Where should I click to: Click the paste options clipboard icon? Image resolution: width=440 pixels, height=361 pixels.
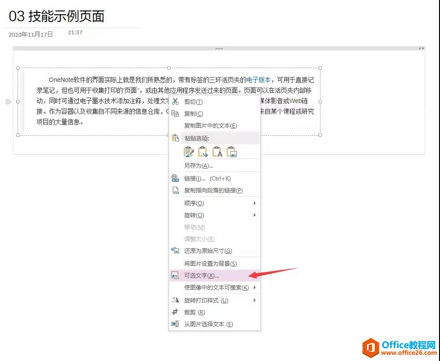click(175, 138)
